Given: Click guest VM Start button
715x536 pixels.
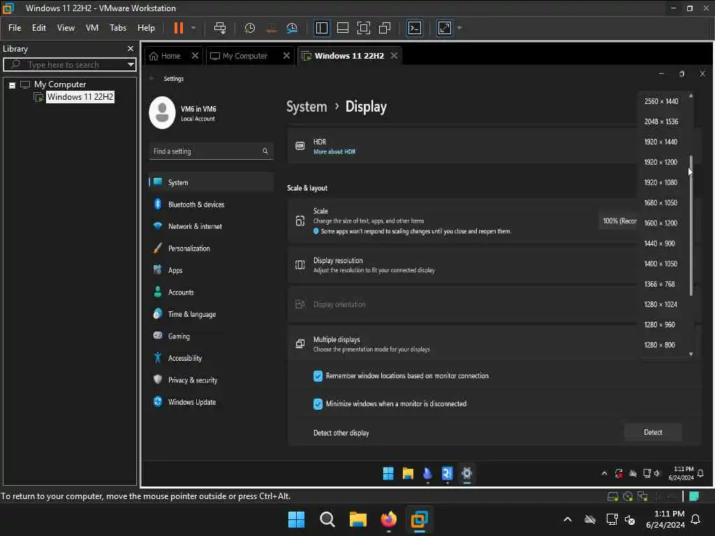Looking at the screenshot, I should [388, 474].
